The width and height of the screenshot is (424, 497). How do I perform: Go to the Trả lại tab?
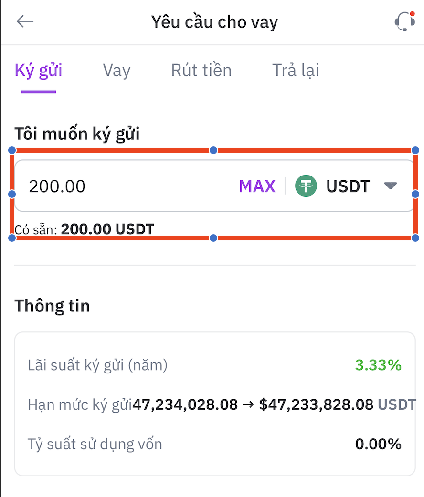(x=295, y=70)
